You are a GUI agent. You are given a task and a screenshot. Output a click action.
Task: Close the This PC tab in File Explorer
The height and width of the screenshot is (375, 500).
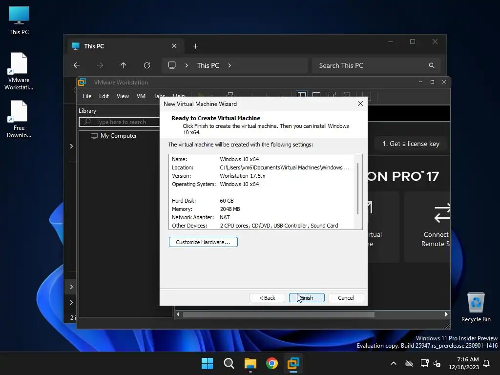point(174,46)
